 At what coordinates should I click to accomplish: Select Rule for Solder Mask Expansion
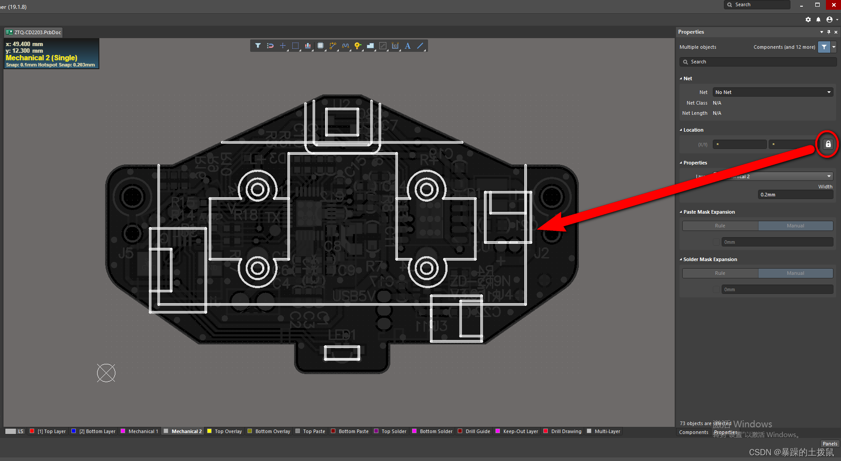pos(720,273)
